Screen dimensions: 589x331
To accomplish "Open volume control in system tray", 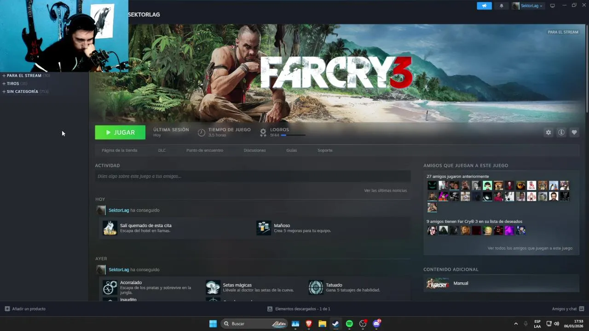I will click(x=556, y=324).
